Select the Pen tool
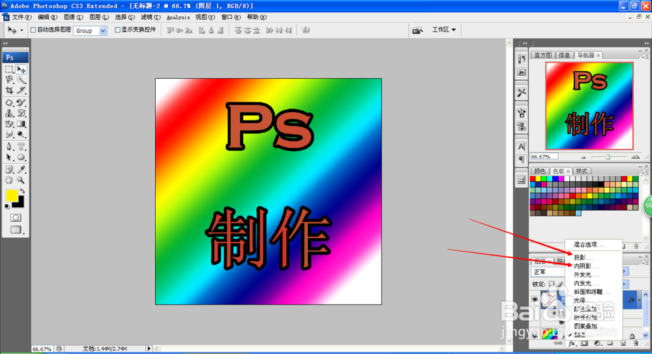652x354 pixels. tap(9, 147)
